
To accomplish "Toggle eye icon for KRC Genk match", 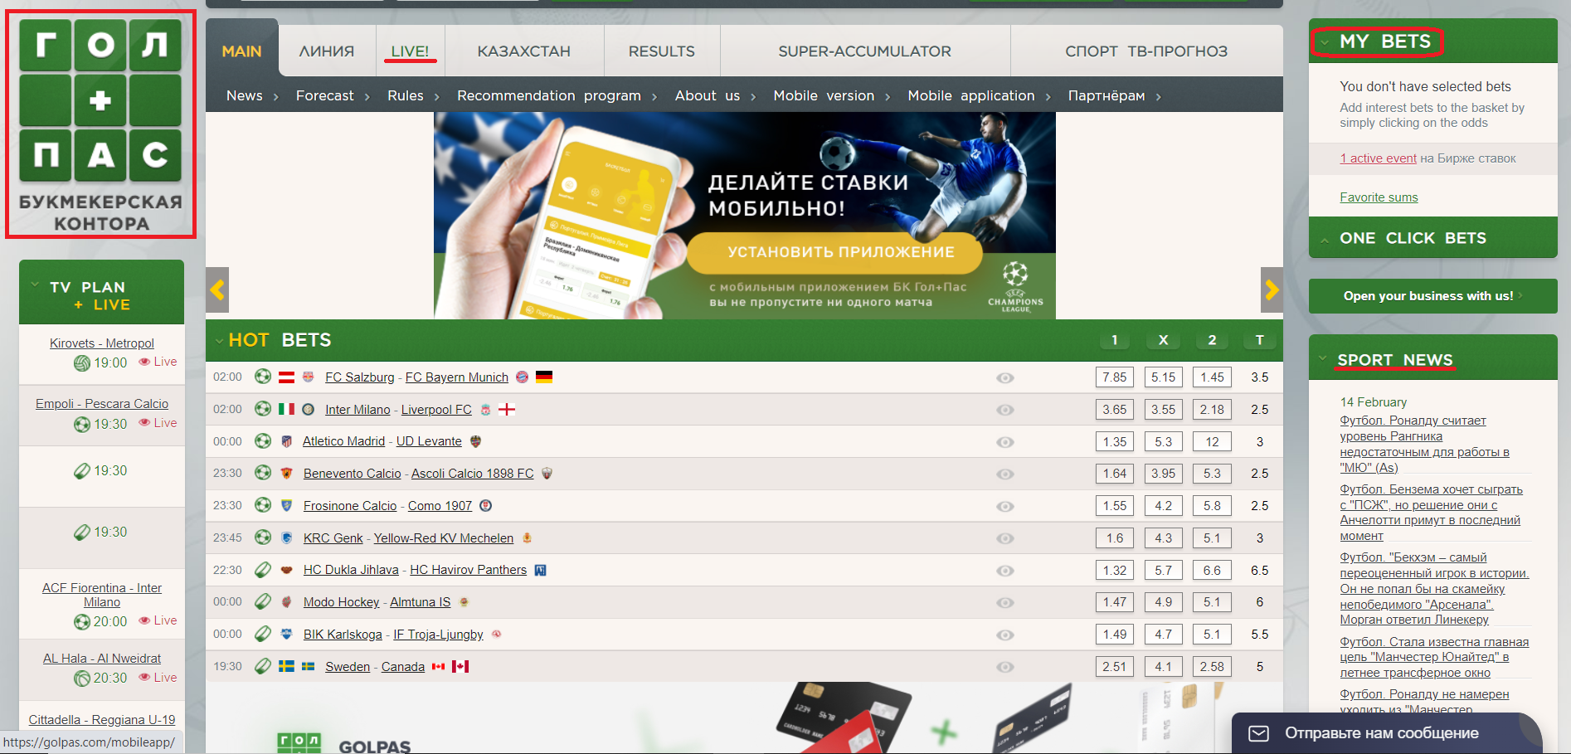I will [1005, 538].
